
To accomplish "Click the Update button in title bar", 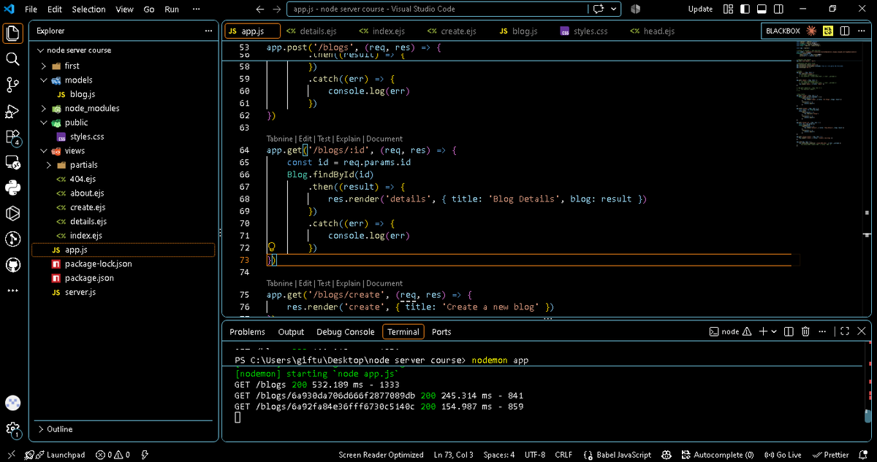I will pos(700,9).
